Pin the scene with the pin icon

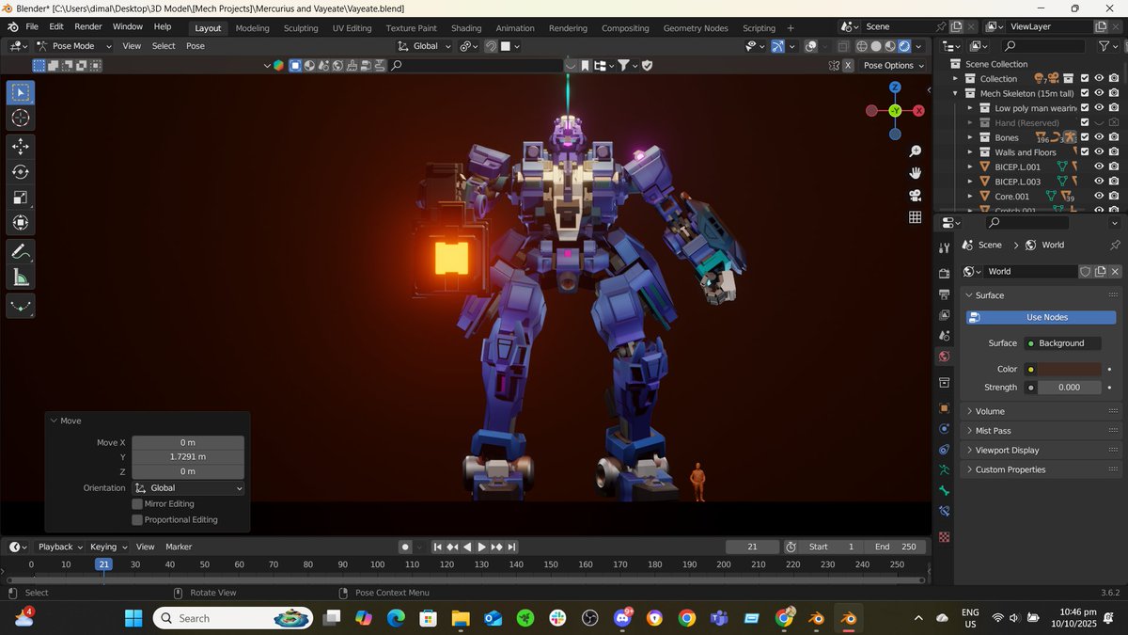942,26
